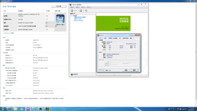The width and height of the screenshot is (197, 111).
Task: Click the DirectX 10 version value
Action: [36, 85]
